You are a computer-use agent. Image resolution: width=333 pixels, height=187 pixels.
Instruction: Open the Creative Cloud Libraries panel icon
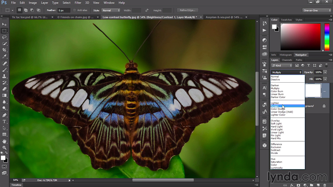pyautogui.click(x=265, y=54)
